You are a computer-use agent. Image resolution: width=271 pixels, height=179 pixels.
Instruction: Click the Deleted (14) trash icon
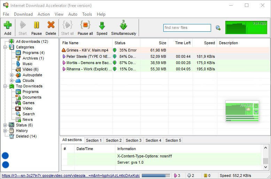pos(11,136)
